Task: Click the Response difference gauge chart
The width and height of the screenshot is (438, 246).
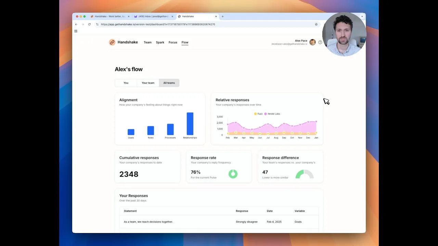Action: coord(305,174)
